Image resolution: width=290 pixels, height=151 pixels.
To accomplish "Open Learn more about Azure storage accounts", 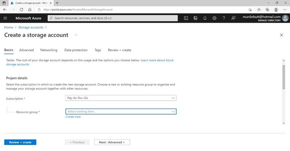I will pyautogui.click(x=157, y=60).
